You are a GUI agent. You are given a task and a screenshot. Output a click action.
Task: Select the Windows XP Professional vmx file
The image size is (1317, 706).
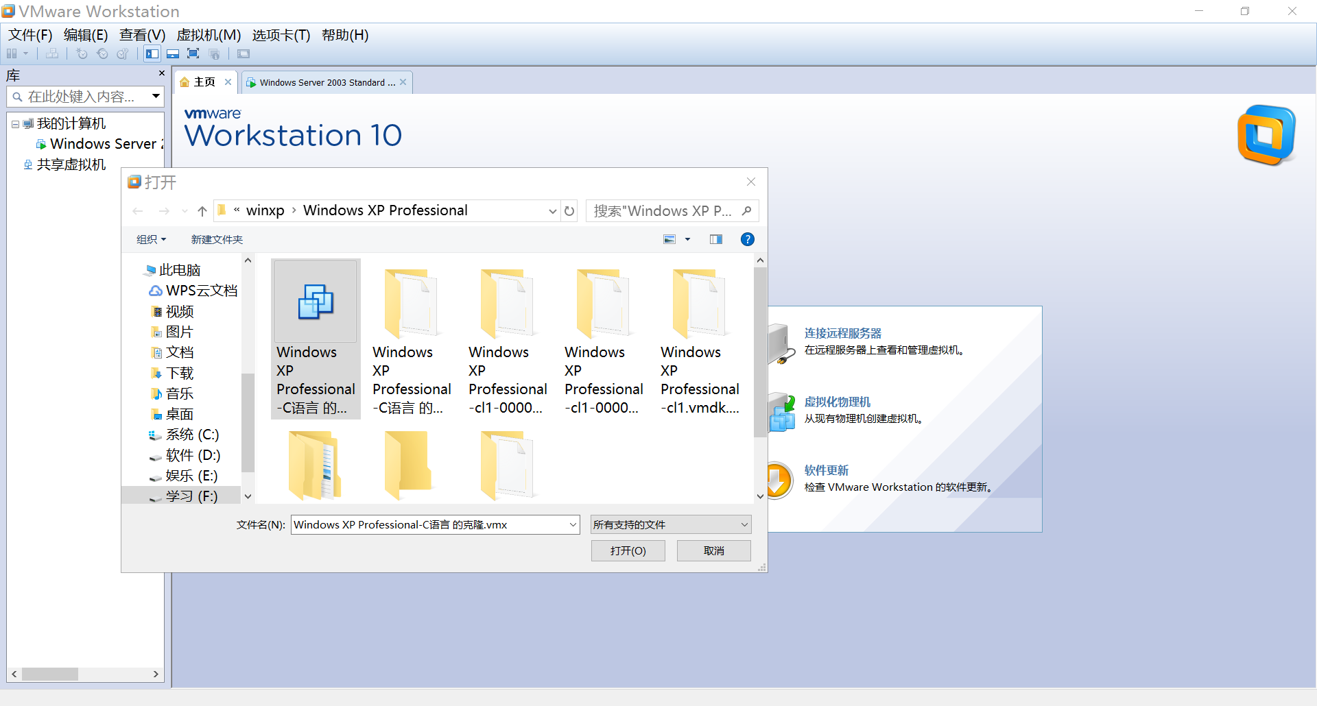(x=316, y=339)
